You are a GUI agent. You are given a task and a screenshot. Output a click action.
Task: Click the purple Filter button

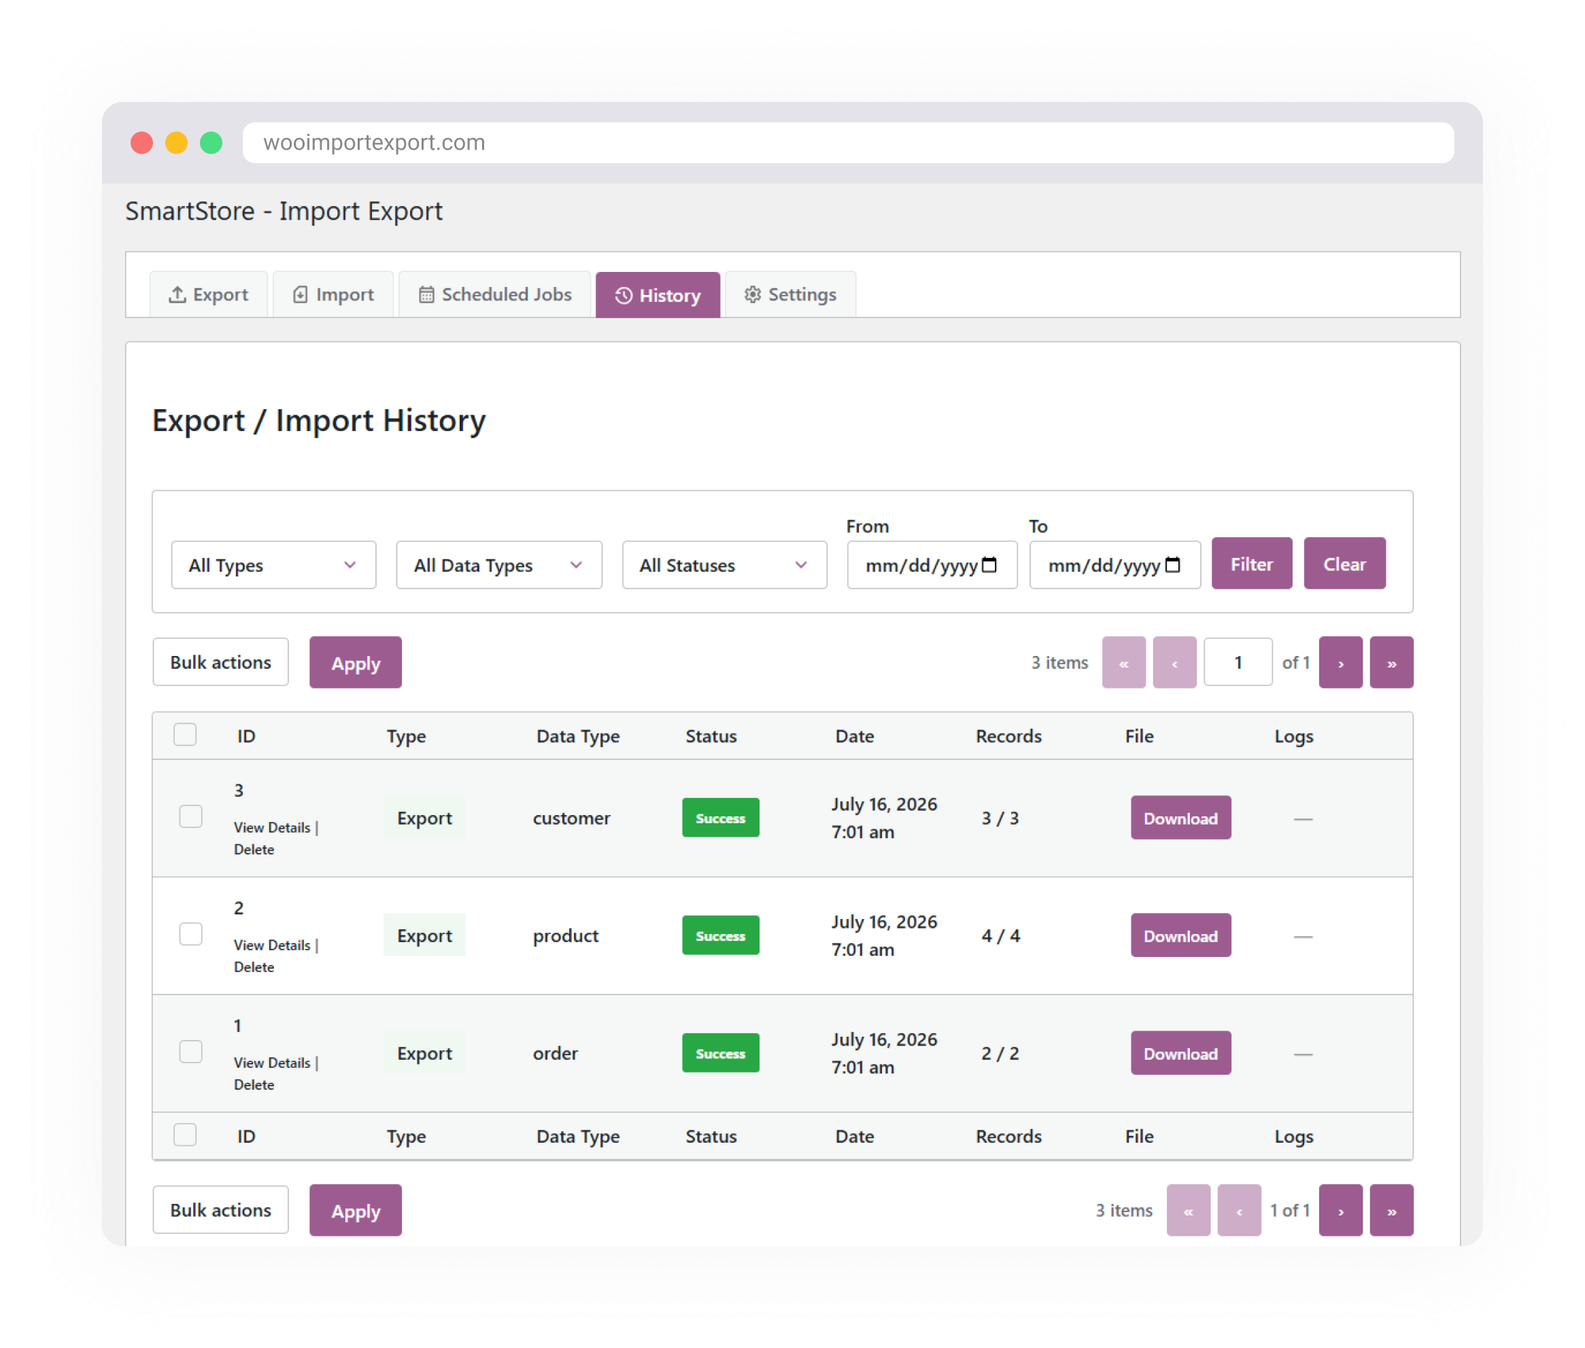click(x=1252, y=563)
